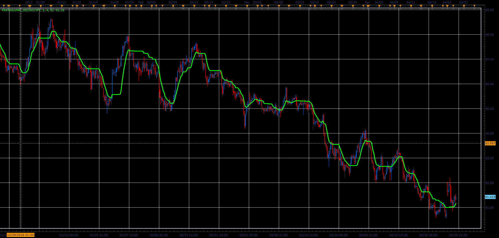This screenshot has height=238, width=499.
Task: Click the 04/18 05:00 bottom axis label
Action: [428, 235]
